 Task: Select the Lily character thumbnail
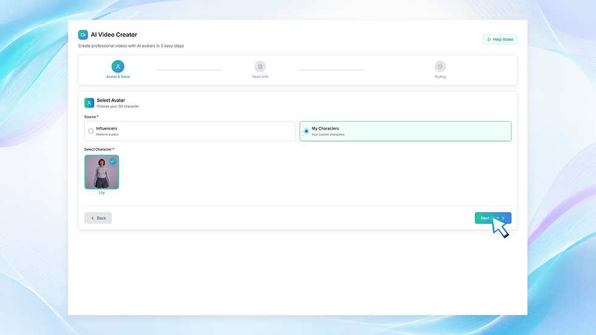coord(102,172)
